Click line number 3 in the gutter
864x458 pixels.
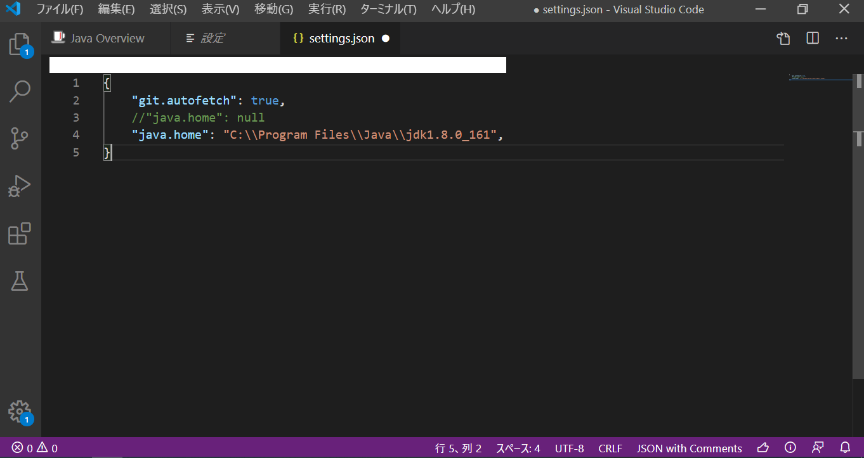[x=76, y=118]
